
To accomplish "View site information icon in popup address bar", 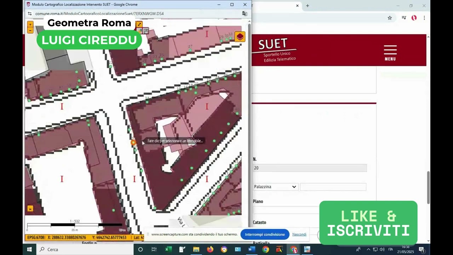I will point(30,13).
